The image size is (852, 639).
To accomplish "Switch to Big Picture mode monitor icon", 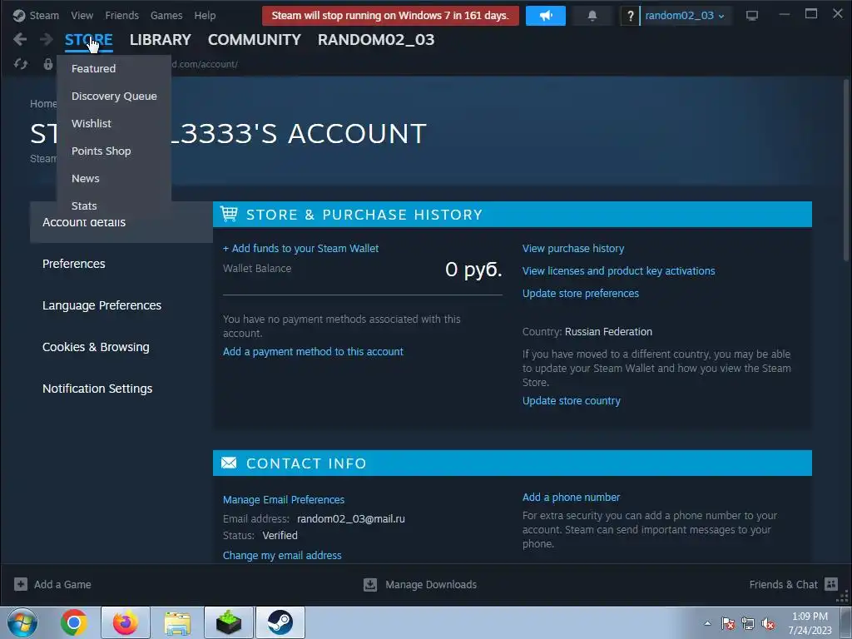I will coord(752,16).
